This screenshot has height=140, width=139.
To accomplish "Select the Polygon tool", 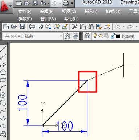I will pos(3,72).
